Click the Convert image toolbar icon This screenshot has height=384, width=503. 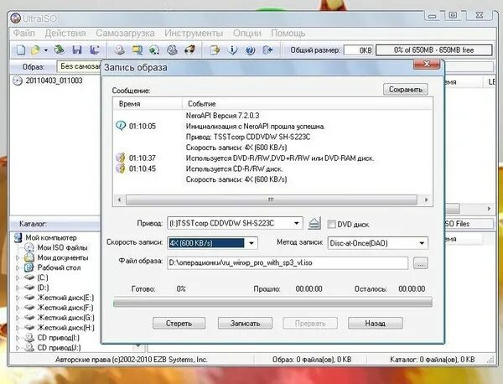154,50
